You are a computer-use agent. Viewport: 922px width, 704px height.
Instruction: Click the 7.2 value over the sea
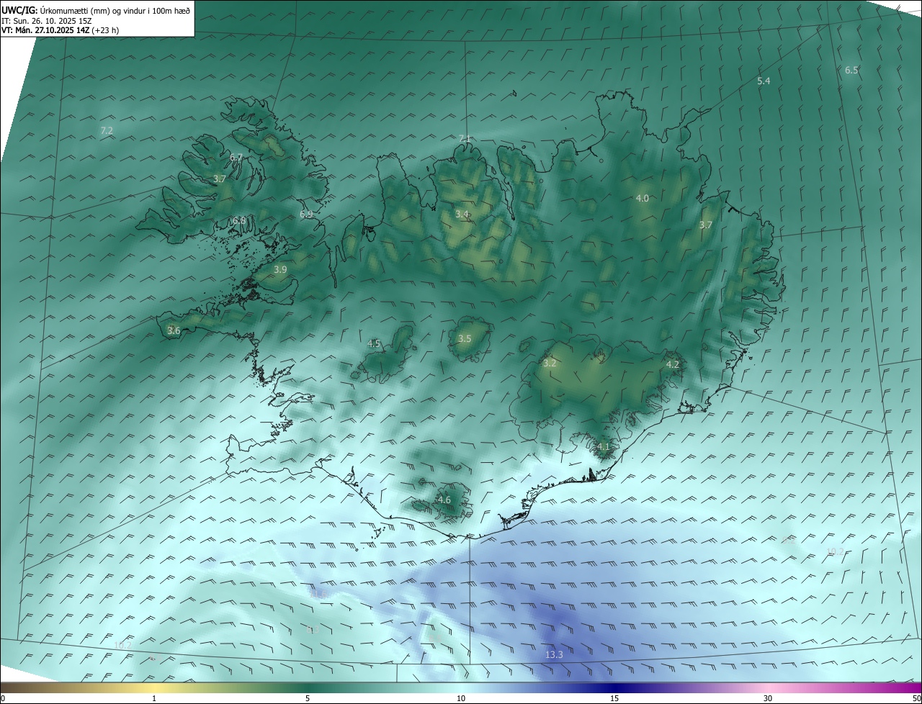pos(107,130)
